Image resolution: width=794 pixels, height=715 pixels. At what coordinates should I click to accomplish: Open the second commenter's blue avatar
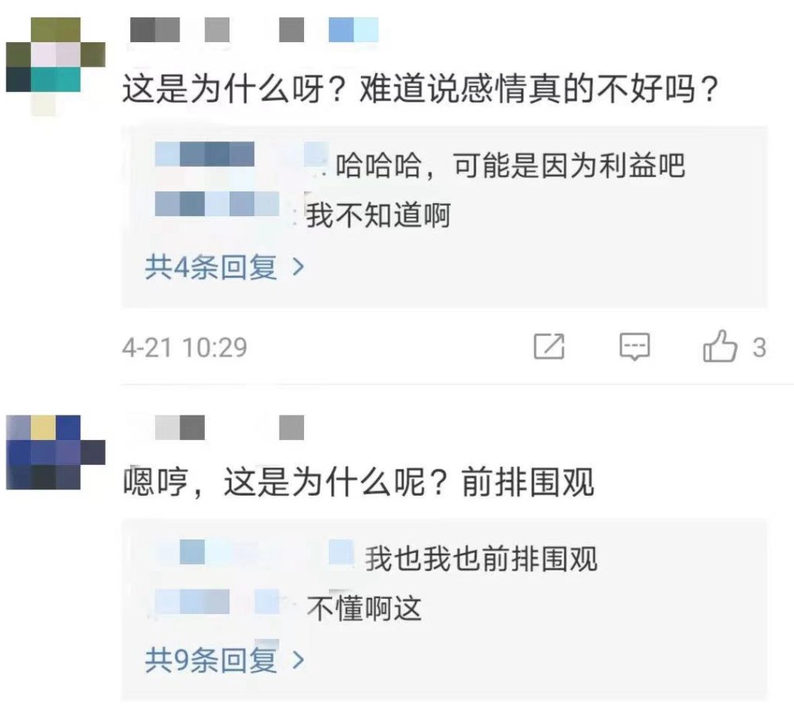(56, 452)
